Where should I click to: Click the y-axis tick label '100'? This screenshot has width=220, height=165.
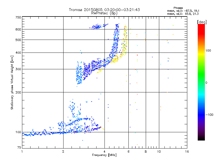click(x=18, y=132)
